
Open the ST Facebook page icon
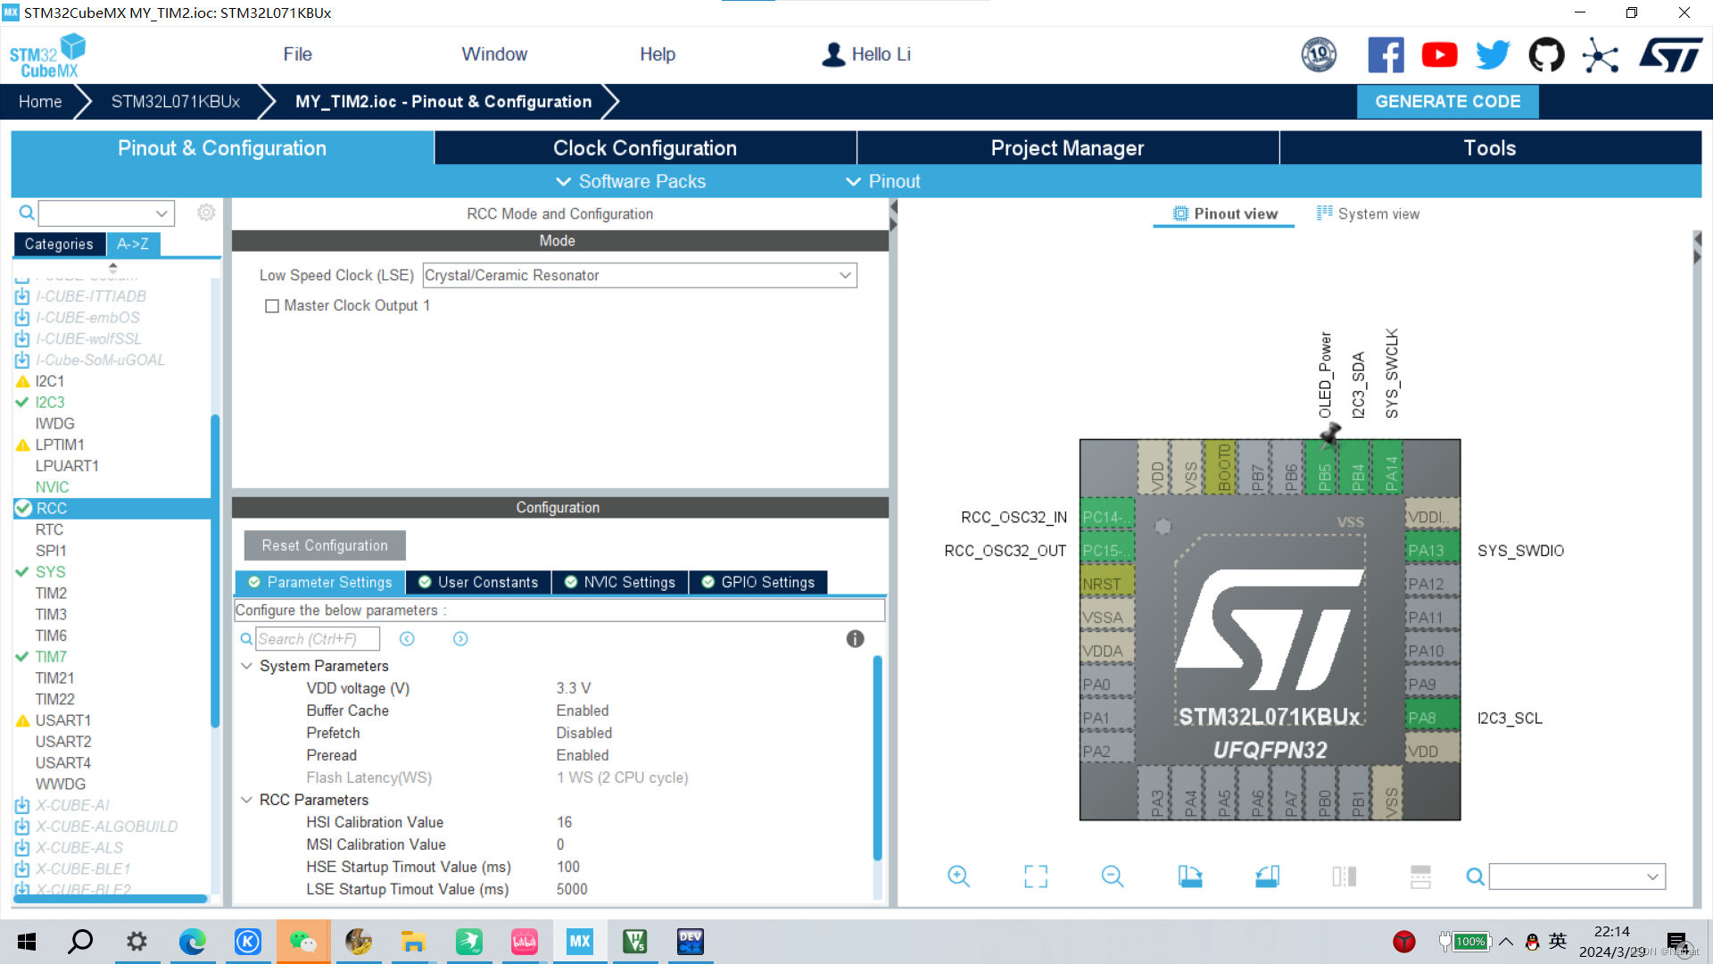pos(1386,55)
